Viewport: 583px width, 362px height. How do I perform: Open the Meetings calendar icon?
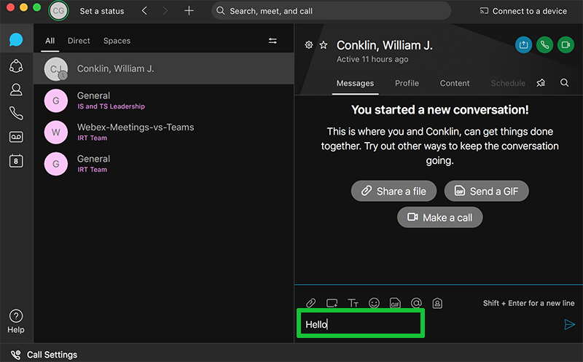pyautogui.click(x=15, y=161)
